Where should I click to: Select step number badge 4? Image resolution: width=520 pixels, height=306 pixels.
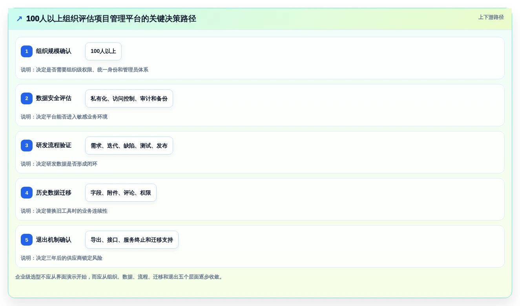pyautogui.click(x=27, y=193)
